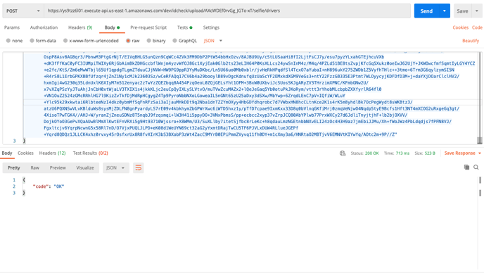Copy the response with the copy icon
This screenshot has height=273, width=484.
pyautogui.click(x=466, y=167)
